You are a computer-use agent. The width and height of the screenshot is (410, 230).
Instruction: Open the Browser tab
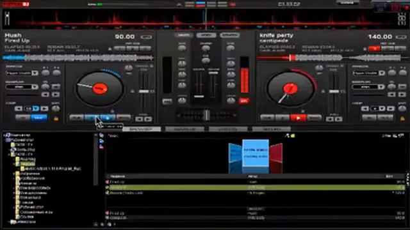(142, 129)
